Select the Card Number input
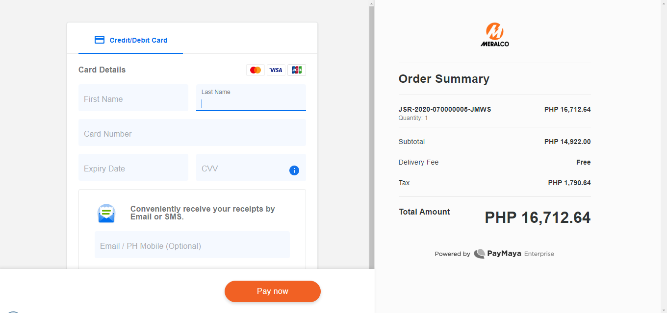Screen dimensions: 667x313 coord(192,133)
